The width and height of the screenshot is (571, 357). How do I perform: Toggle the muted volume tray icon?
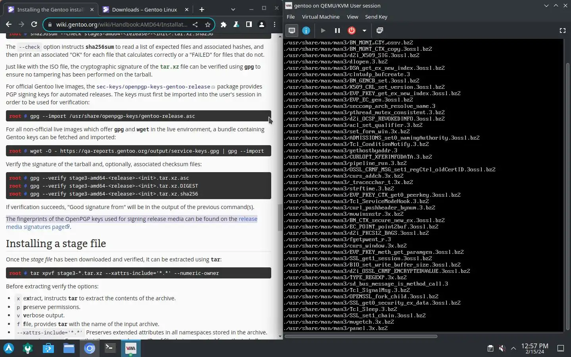coord(502,348)
